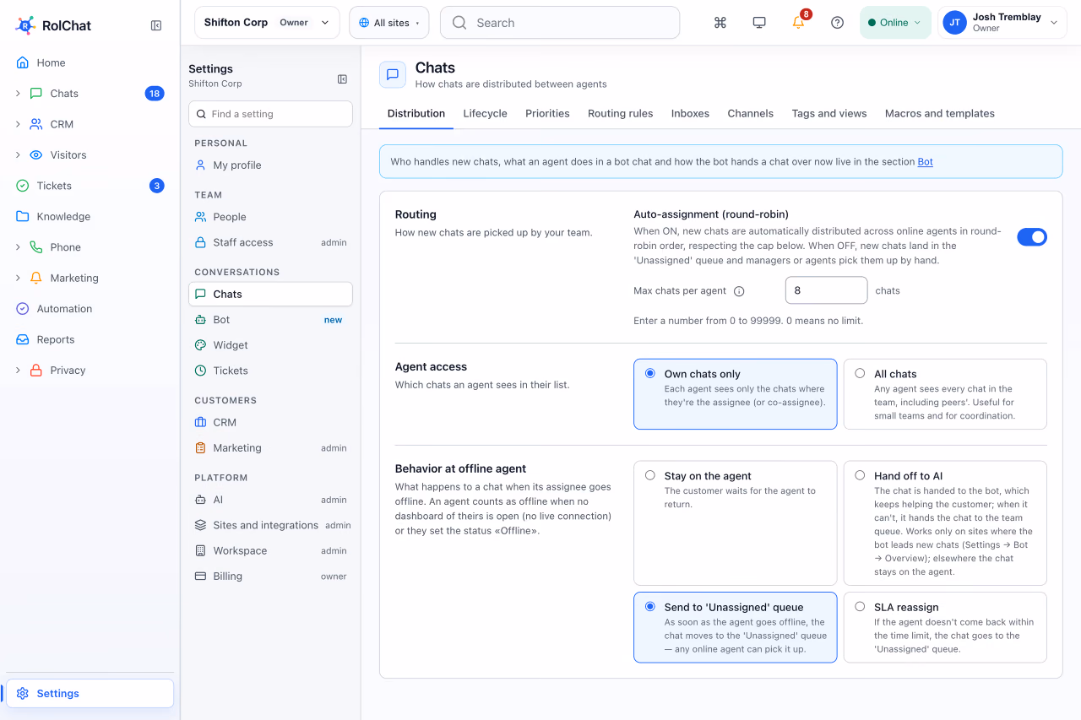Click the Max chats per agent info icon
1081x720 pixels.
tap(739, 291)
